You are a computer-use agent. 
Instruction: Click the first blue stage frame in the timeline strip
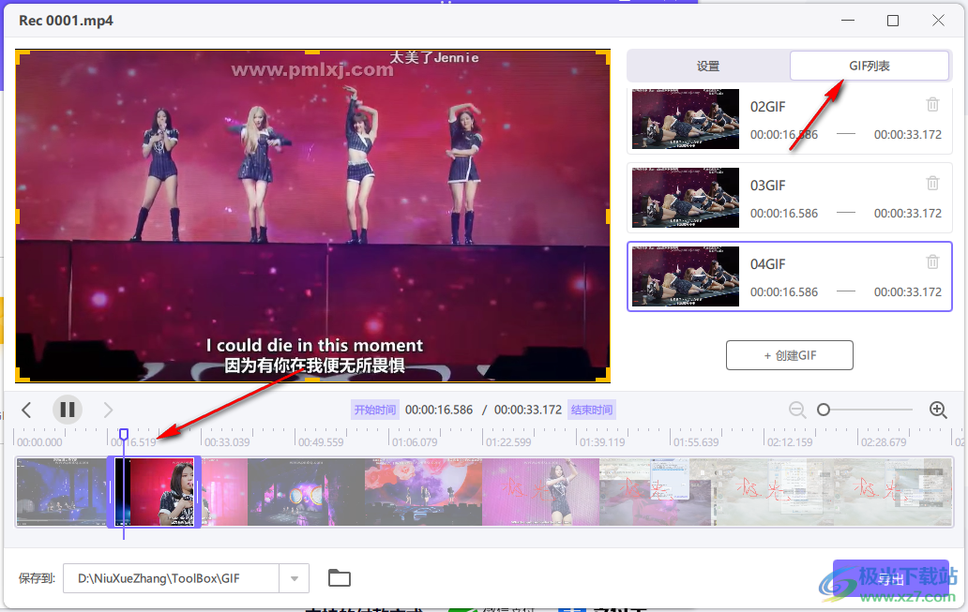62,492
